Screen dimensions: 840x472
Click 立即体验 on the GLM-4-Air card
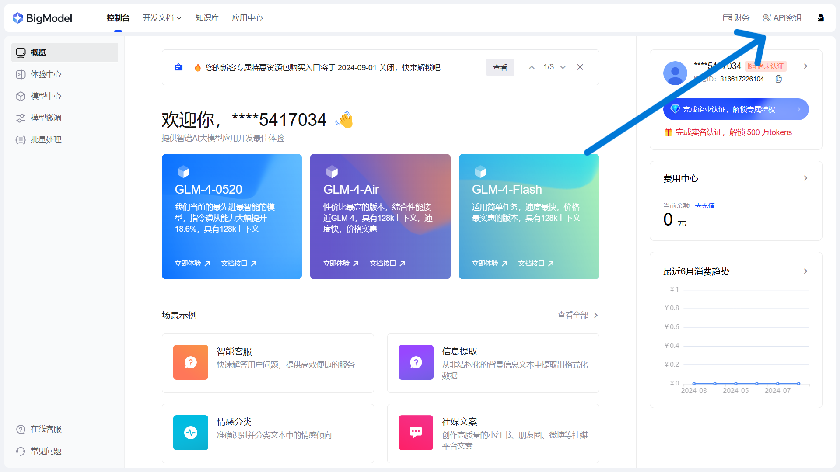coord(341,264)
